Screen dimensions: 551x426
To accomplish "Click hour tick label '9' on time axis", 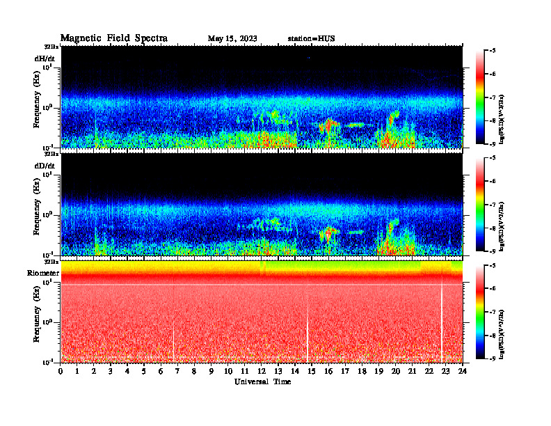I will click(211, 372).
